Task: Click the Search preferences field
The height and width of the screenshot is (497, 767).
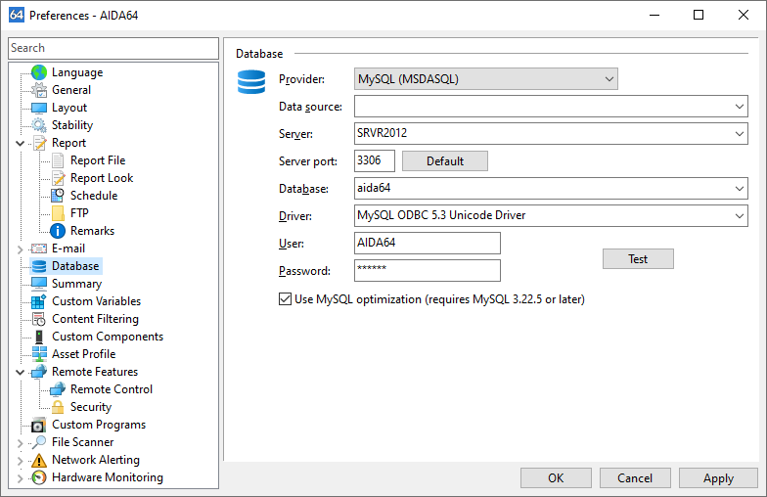Action: pyautogui.click(x=113, y=48)
